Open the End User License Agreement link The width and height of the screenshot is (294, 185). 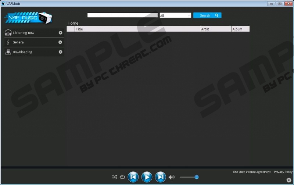(252, 172)
